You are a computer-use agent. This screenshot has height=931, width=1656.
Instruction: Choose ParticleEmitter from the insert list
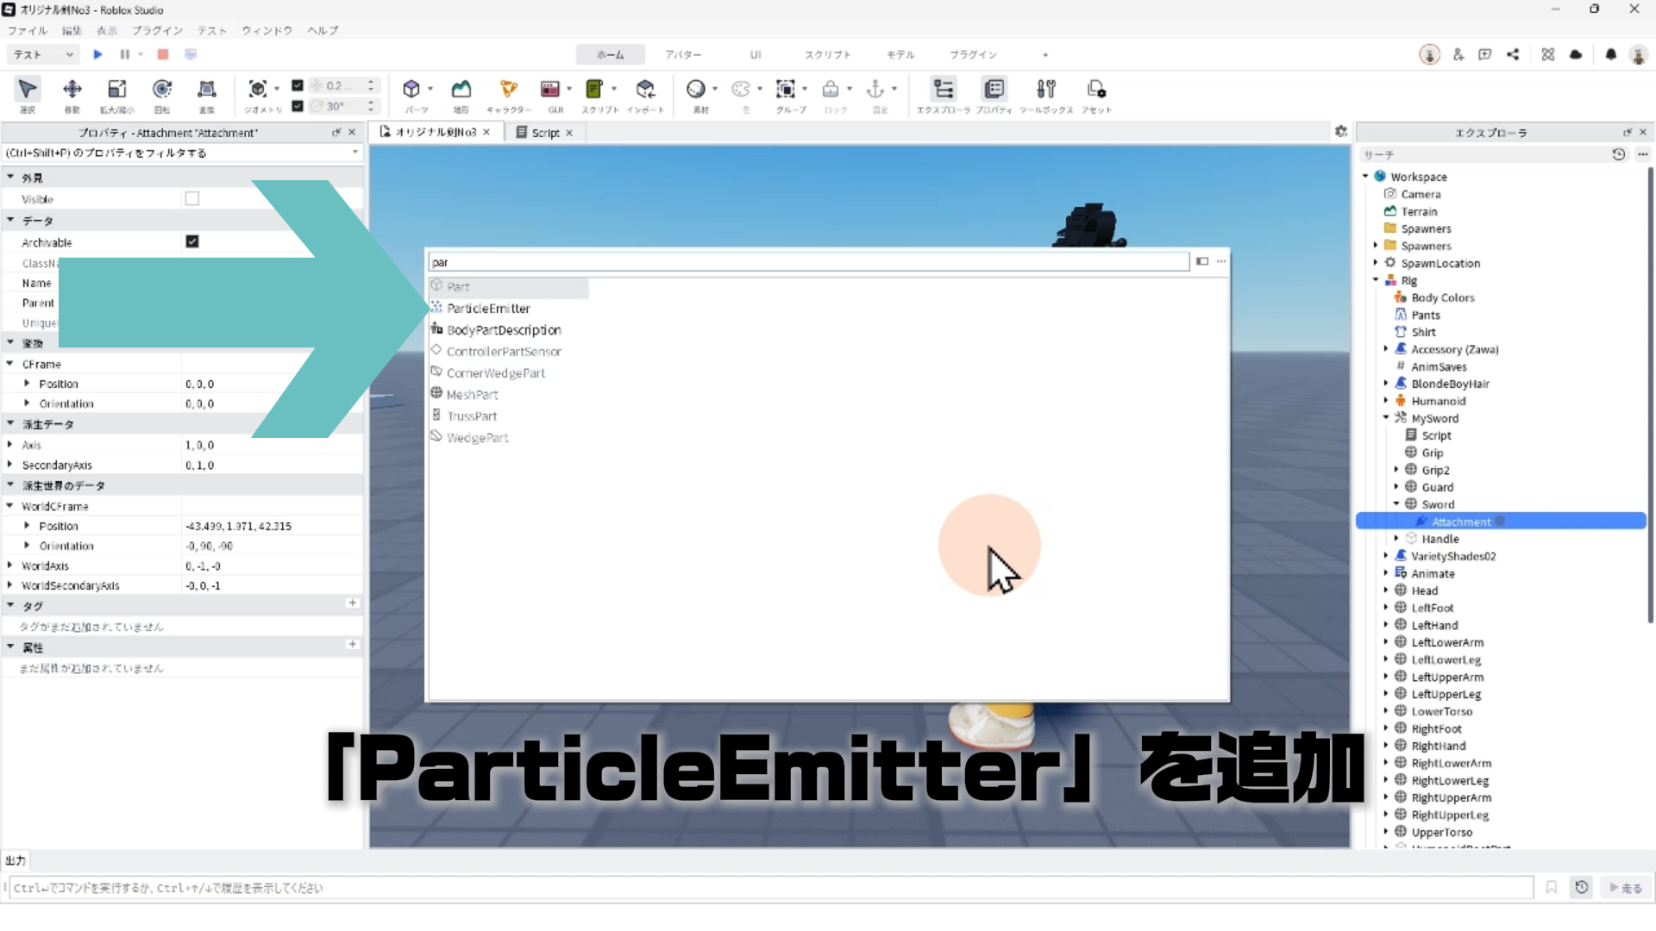tap(488, 309)
